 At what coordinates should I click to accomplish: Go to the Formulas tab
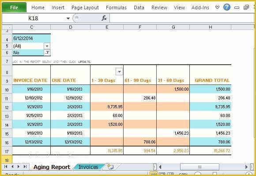tap(116, 7)
